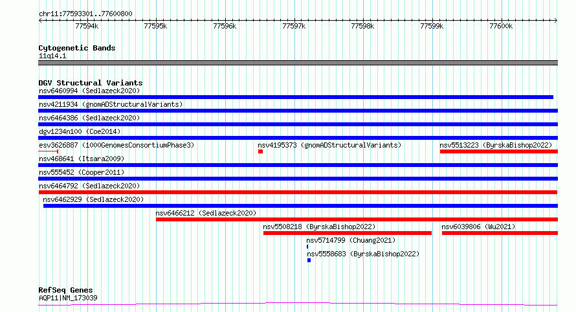Image resolution: width=576 pixels, height=312 pixels.
Task: Click the nsv6460994 (Sedlazeck2020) variant label
Action: (89, 91)
